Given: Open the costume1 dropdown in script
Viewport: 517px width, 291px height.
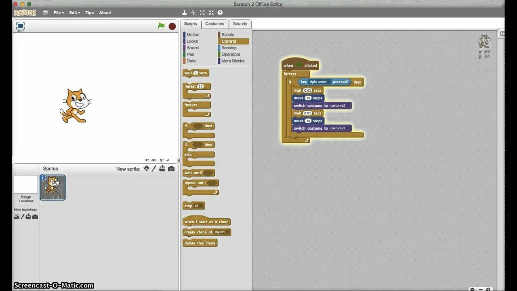Looking at the screenshot, I should [x=348, y=129].
